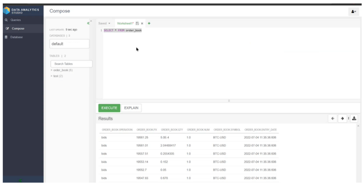Click the ORDER_BOOK.PX column header
This screenshot has height=187, width=364.
click(x=147, y=130)
